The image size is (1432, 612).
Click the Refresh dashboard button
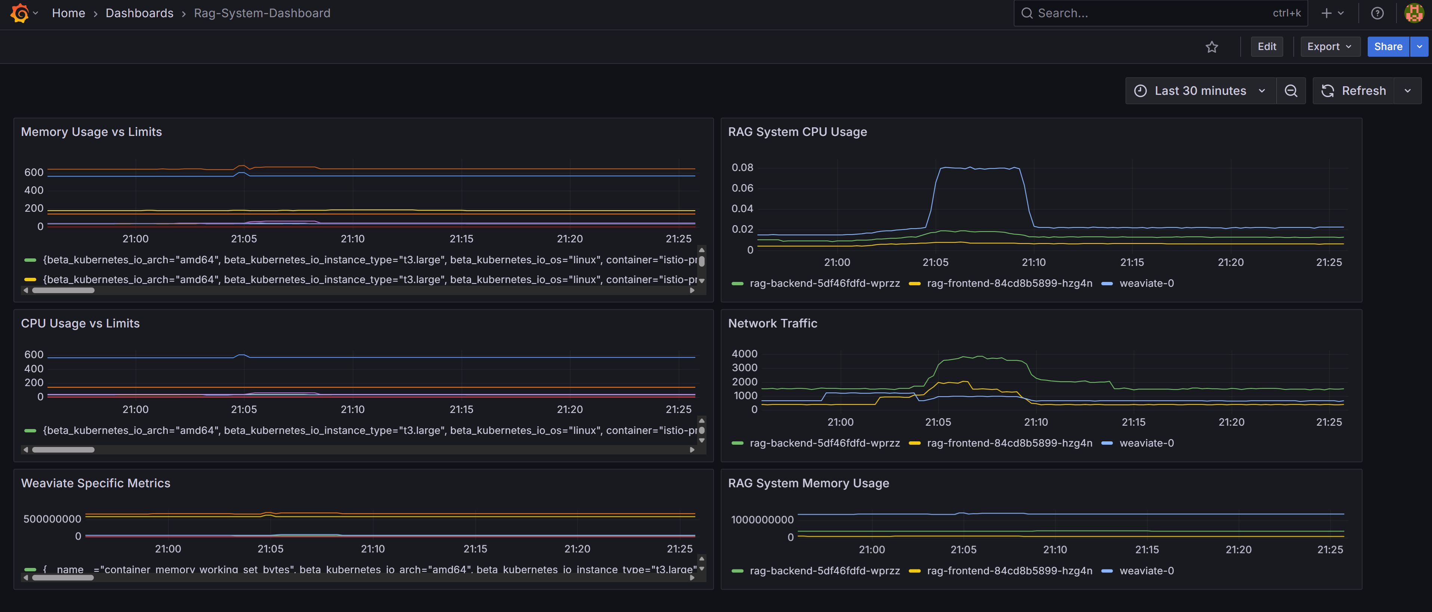1354,91
